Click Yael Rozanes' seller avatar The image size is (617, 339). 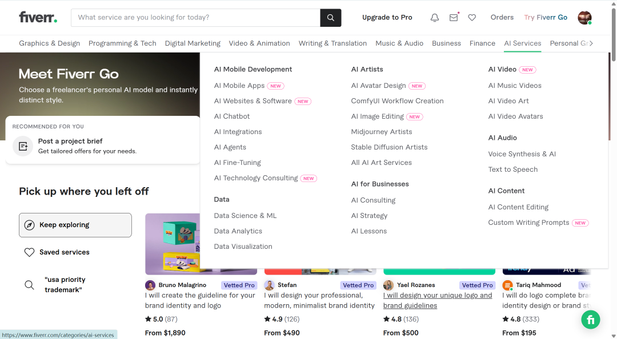[x=388, y=285]
